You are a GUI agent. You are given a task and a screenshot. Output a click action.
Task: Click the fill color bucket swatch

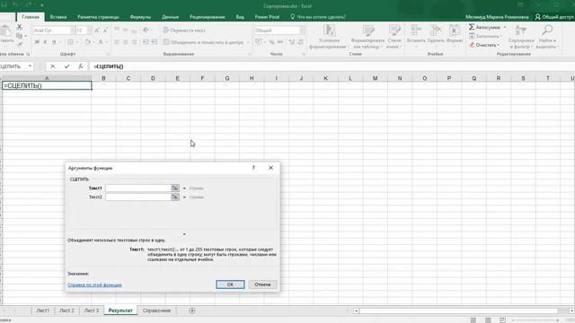[x=88, y=42]
